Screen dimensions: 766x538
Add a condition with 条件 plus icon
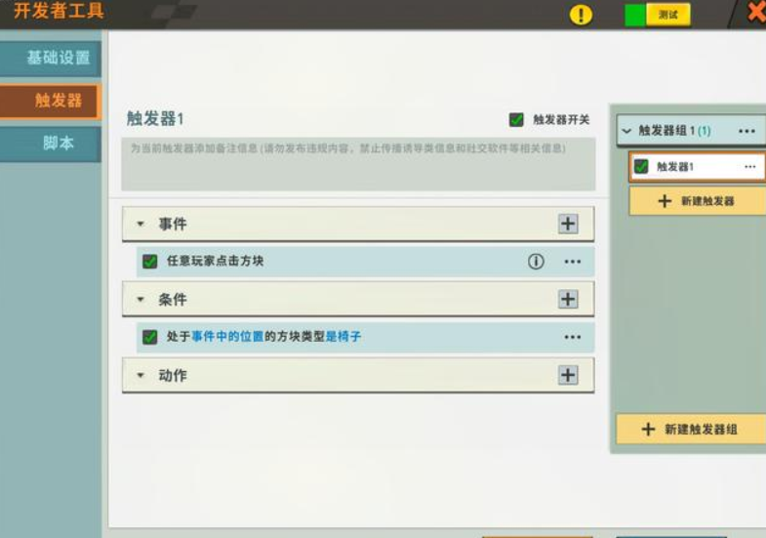coord(568,299)
